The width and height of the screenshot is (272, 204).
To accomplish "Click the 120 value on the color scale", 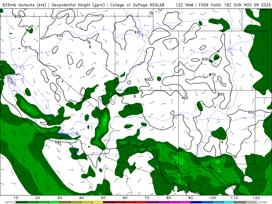I will pos(256,198).
